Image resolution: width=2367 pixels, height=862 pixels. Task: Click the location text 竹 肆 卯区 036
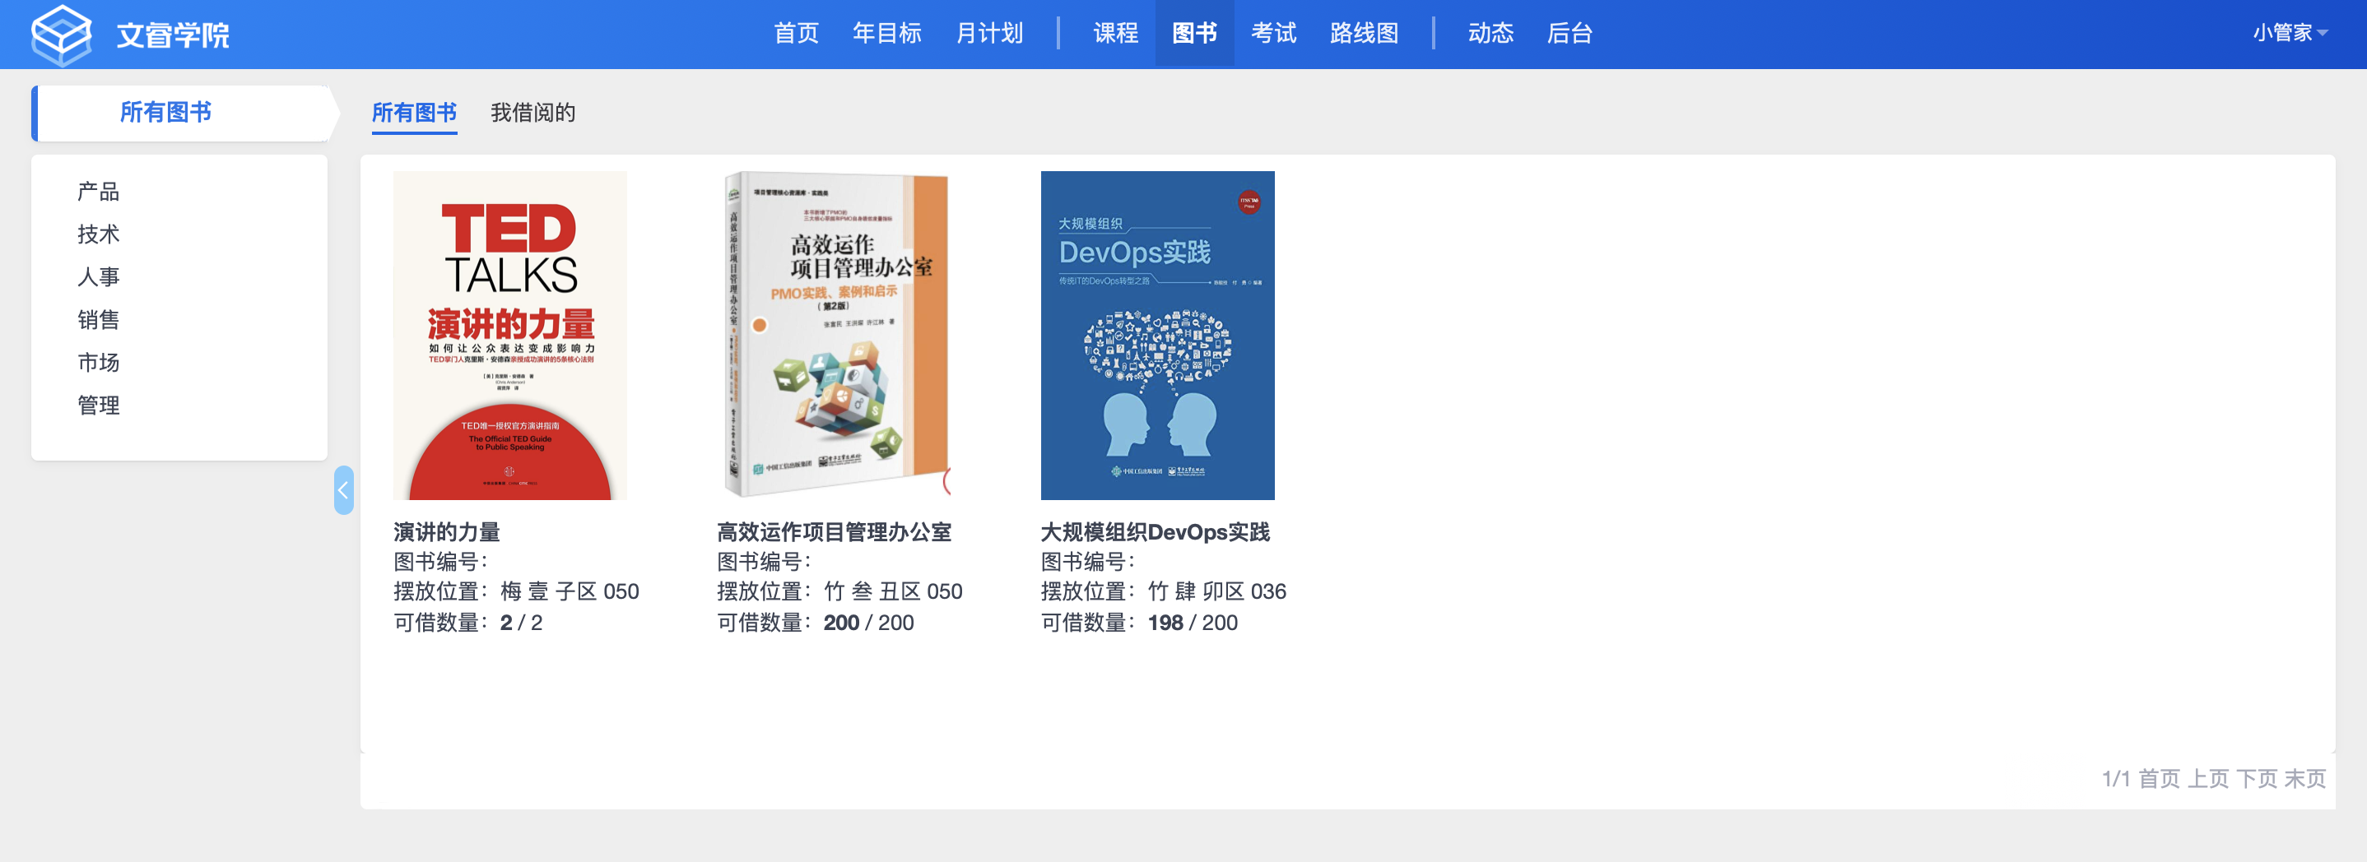click(x=1217, y=591)
